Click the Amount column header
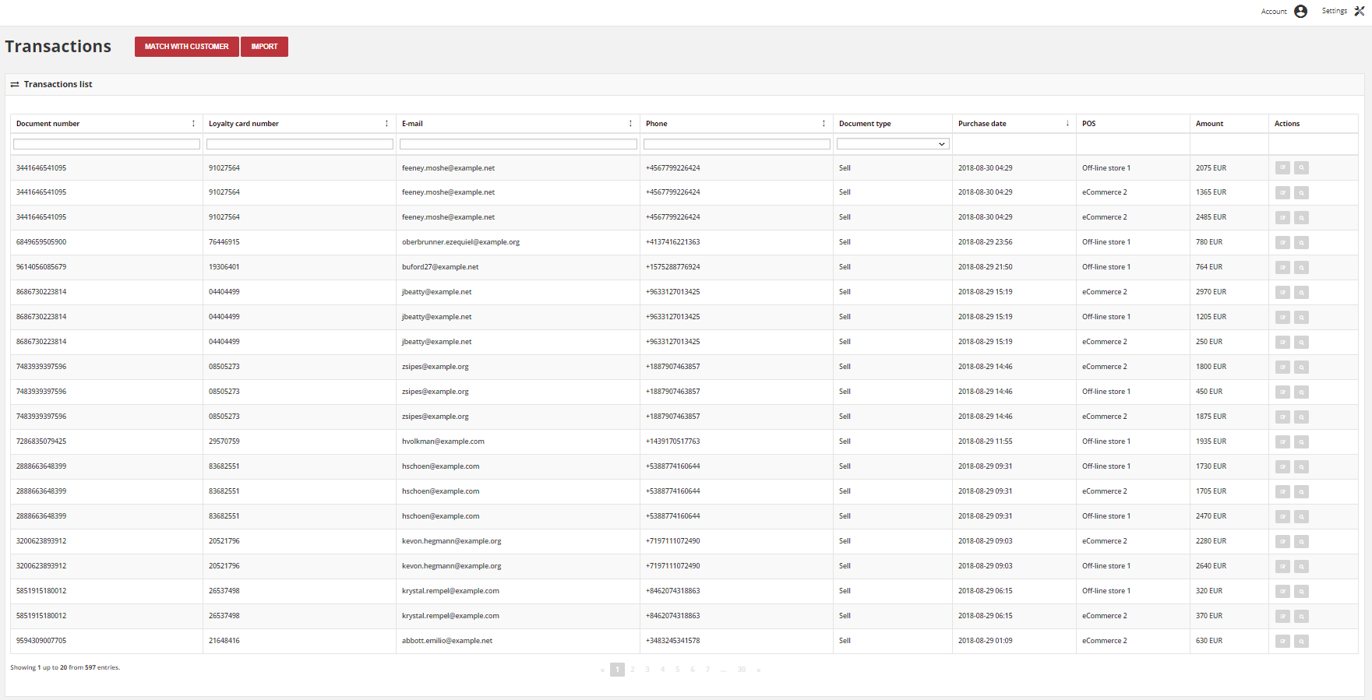 point(1209,124)
